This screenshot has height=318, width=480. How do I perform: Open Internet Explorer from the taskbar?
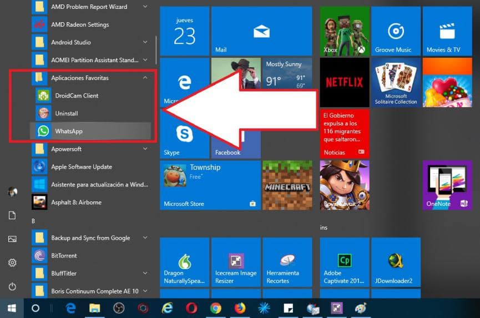[x=167, y=308]
